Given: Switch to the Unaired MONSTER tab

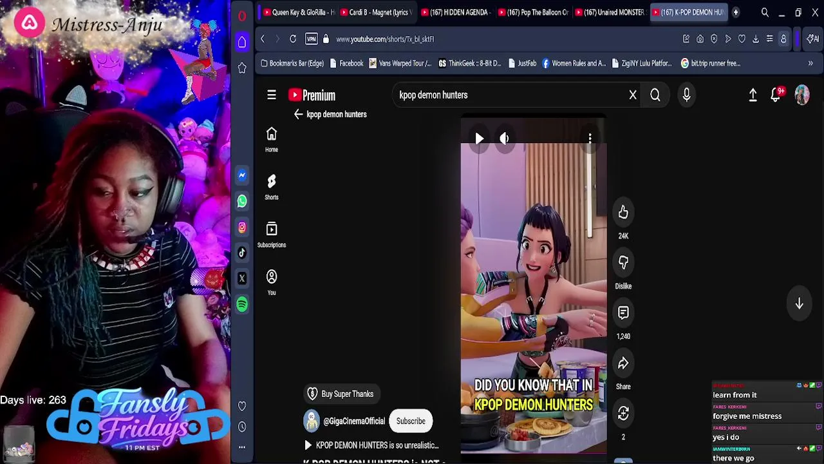Looking at the screenshot, I should coord(612,12).
